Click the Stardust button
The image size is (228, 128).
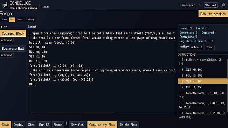coord(211,5)
